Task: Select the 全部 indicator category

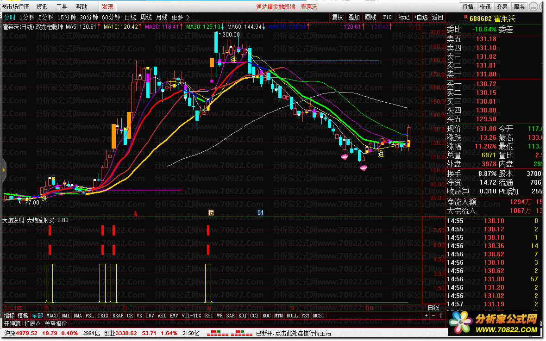Action: point(37,316)
